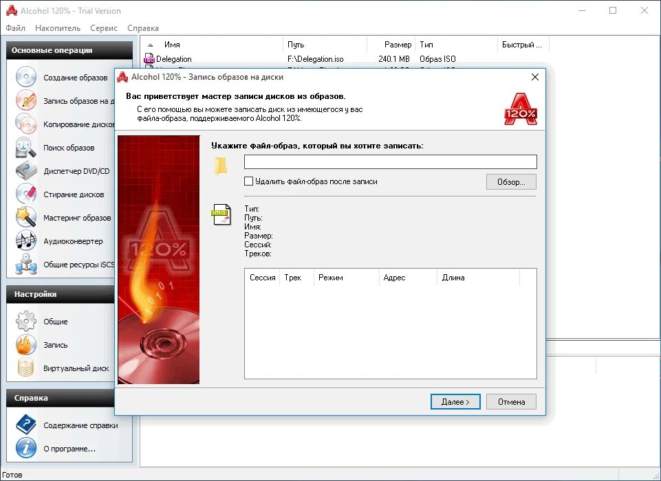Click the Alcohol 120% app icon in main title bar

point(12,11)
